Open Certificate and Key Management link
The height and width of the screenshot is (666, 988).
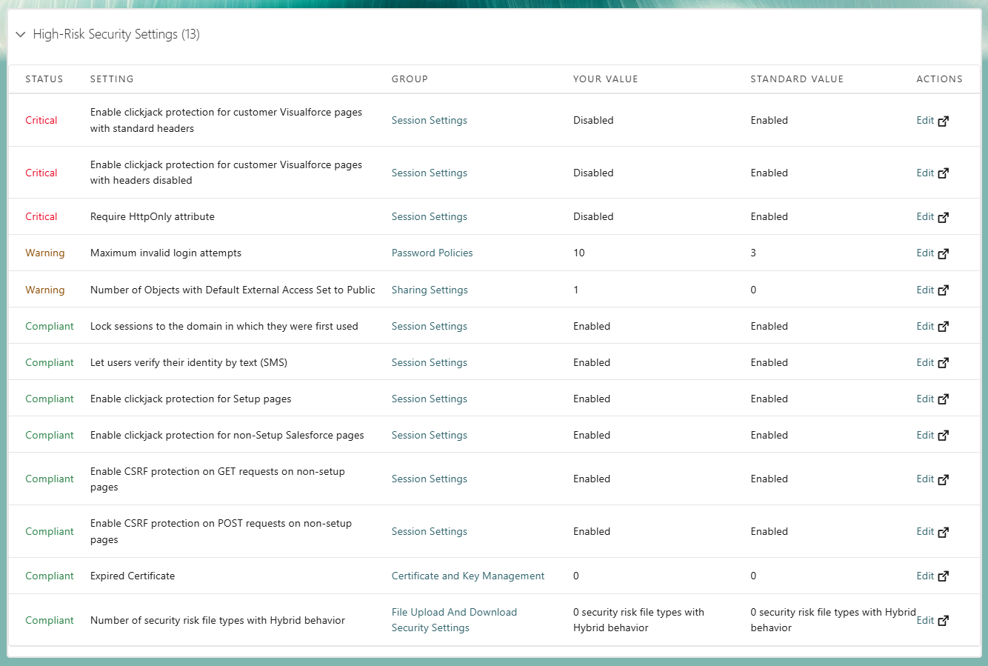[x=467, y=576]
